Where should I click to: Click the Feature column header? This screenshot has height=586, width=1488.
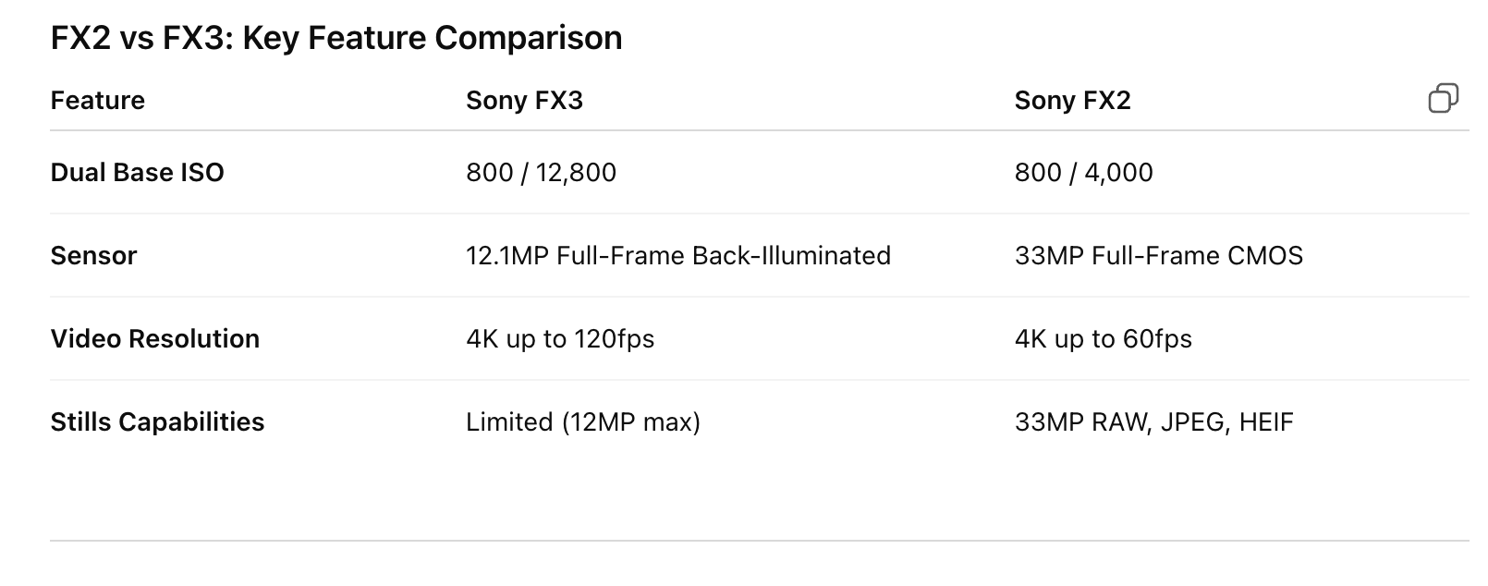pyautogui.click(x=98, y=100)
